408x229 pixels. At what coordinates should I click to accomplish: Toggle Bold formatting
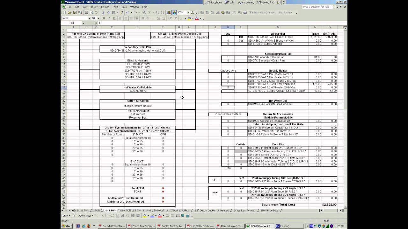[104, 18]
